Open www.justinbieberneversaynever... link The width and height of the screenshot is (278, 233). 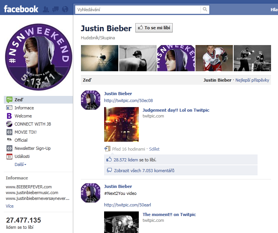tap(37, 198)
